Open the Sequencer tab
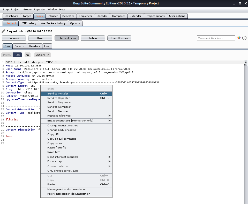248x204 pixels. (85, 16)
